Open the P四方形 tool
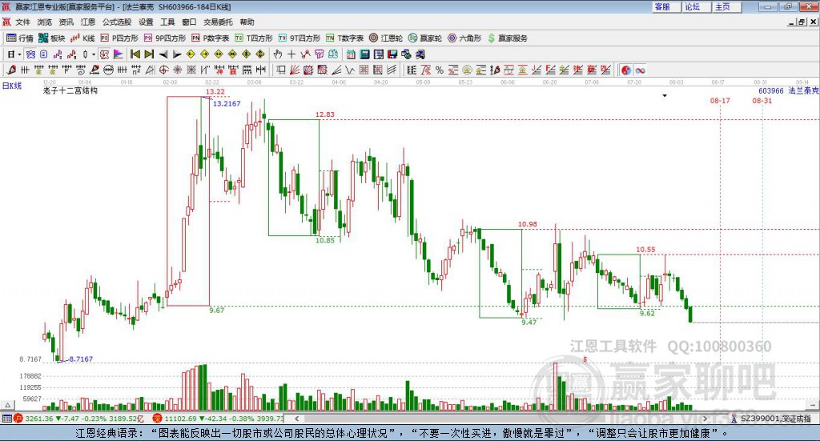 119,38
